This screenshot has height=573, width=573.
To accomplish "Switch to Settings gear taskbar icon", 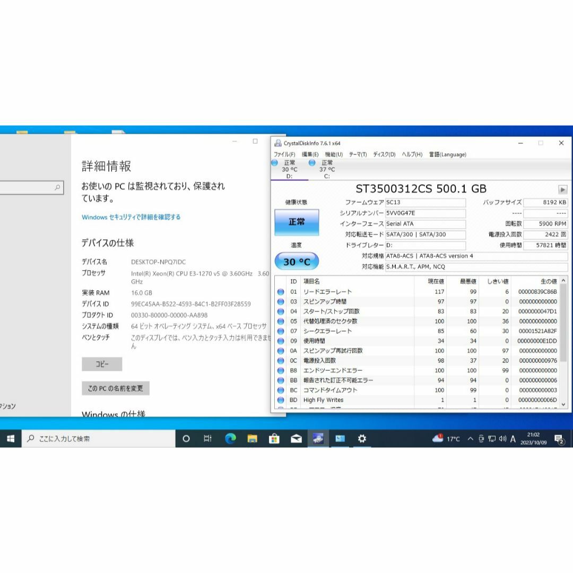I will coord(362,439).
